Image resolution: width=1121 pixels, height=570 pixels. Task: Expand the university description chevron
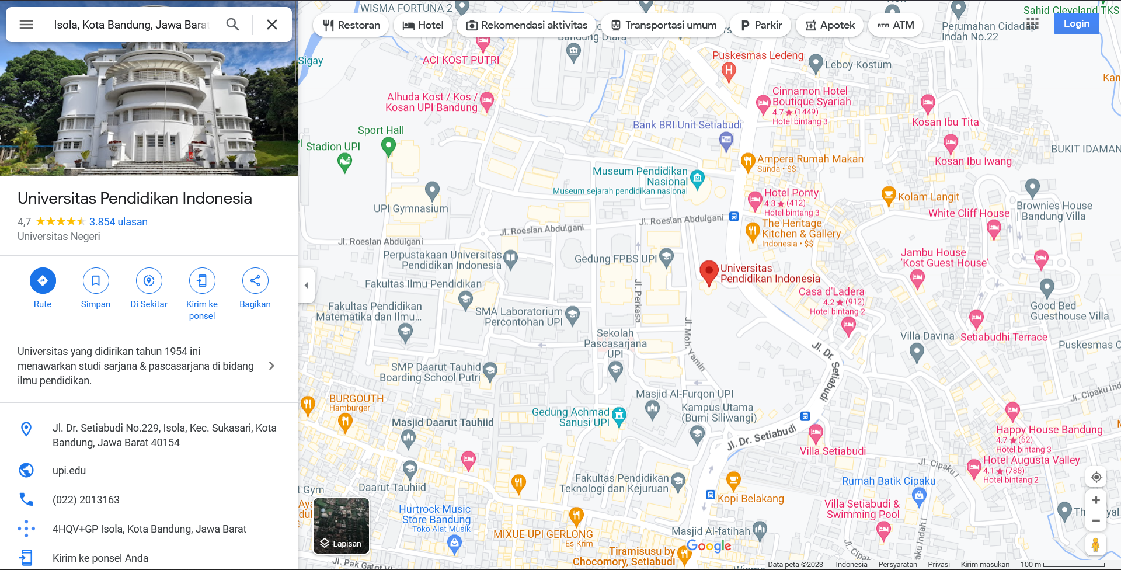[271, 366]
